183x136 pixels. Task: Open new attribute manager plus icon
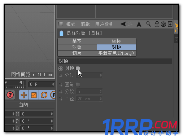pyautogui.click(x=170, y=24)
